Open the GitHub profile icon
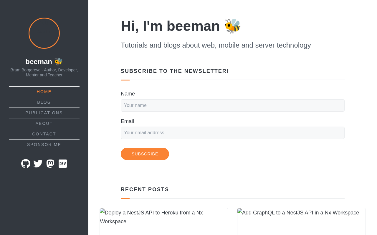 [26, 164]
